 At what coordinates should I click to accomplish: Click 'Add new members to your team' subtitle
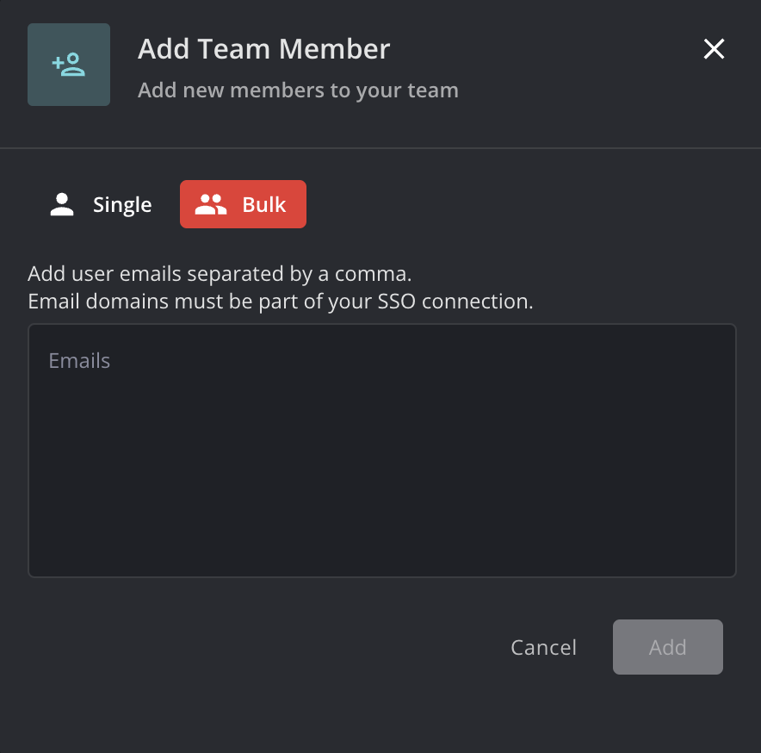tap(298, 90)
